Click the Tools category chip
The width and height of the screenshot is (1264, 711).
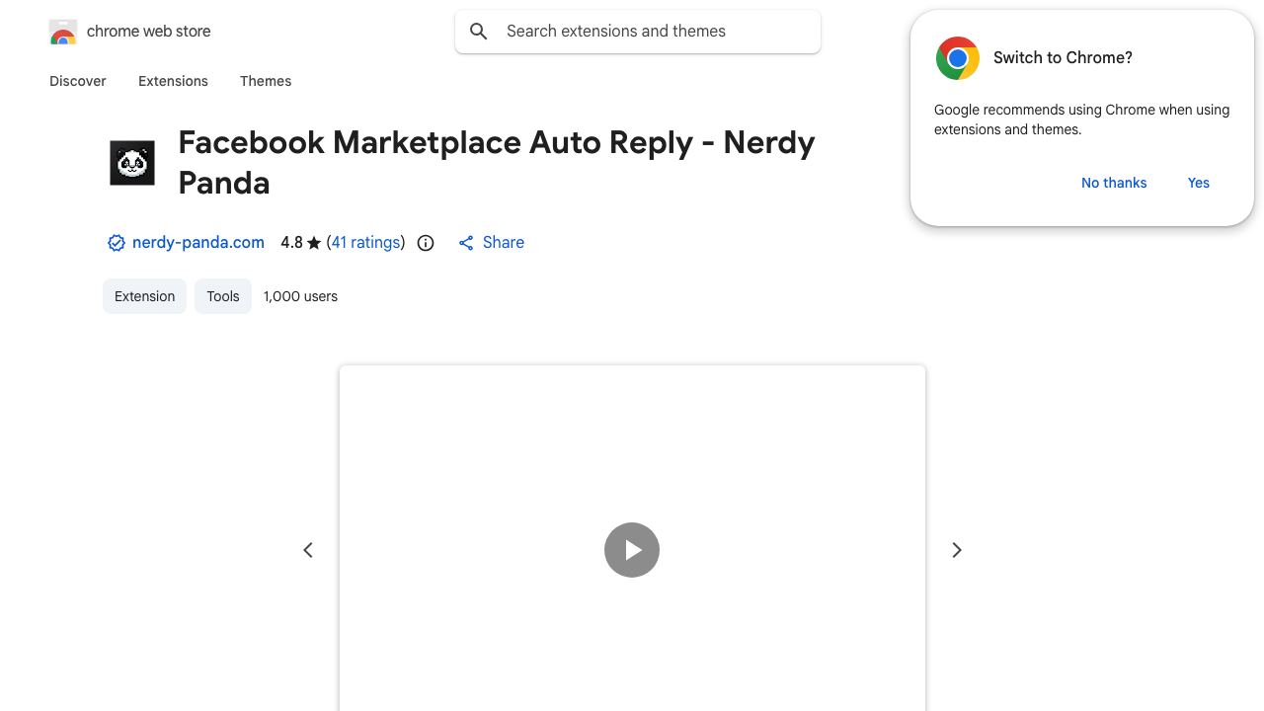coord(223,296)
